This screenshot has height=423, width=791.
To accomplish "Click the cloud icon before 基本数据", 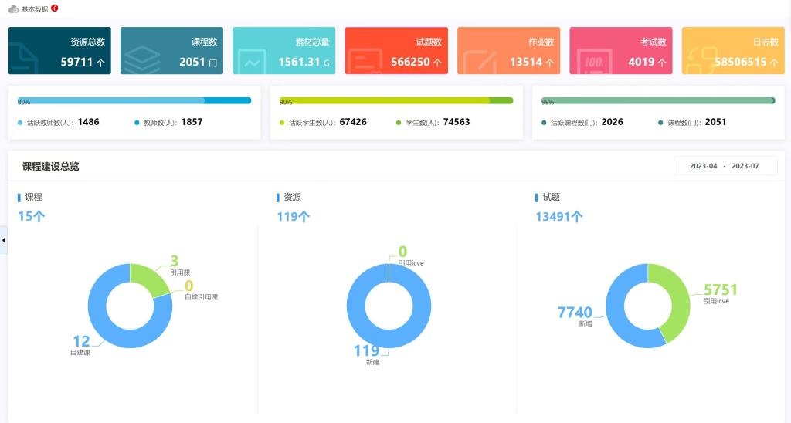I will click(14, 9).
